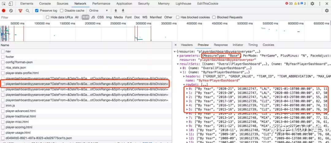Collapse the root resource object arrow

(x=175, y=52)
